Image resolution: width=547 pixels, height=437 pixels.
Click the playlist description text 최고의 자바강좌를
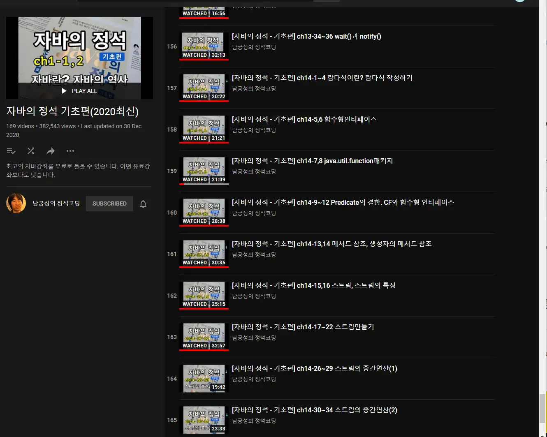point(78,171)
